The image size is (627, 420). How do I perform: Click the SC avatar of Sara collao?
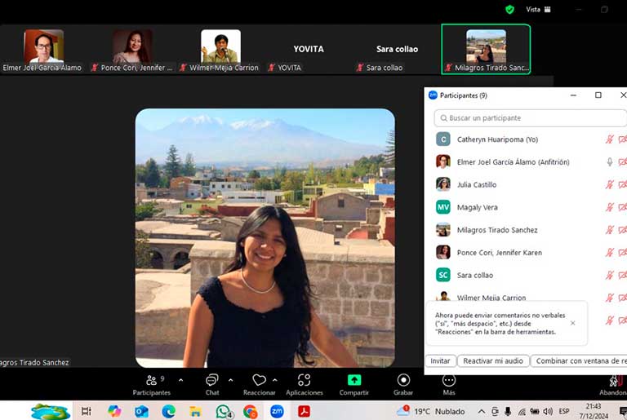[x=442, y=275]
